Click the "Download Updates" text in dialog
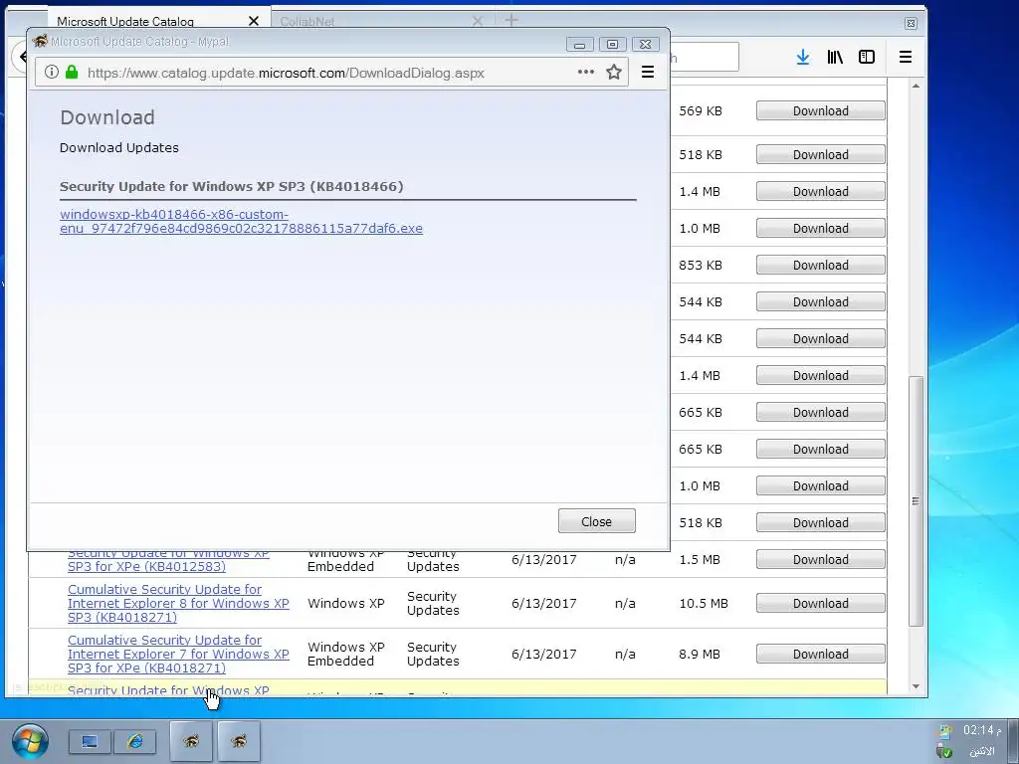 [119, 147]
